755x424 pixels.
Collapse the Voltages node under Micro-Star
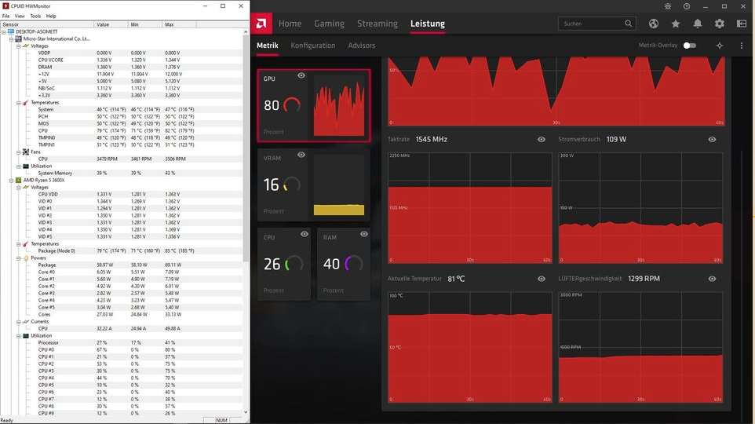click(18, 46)
